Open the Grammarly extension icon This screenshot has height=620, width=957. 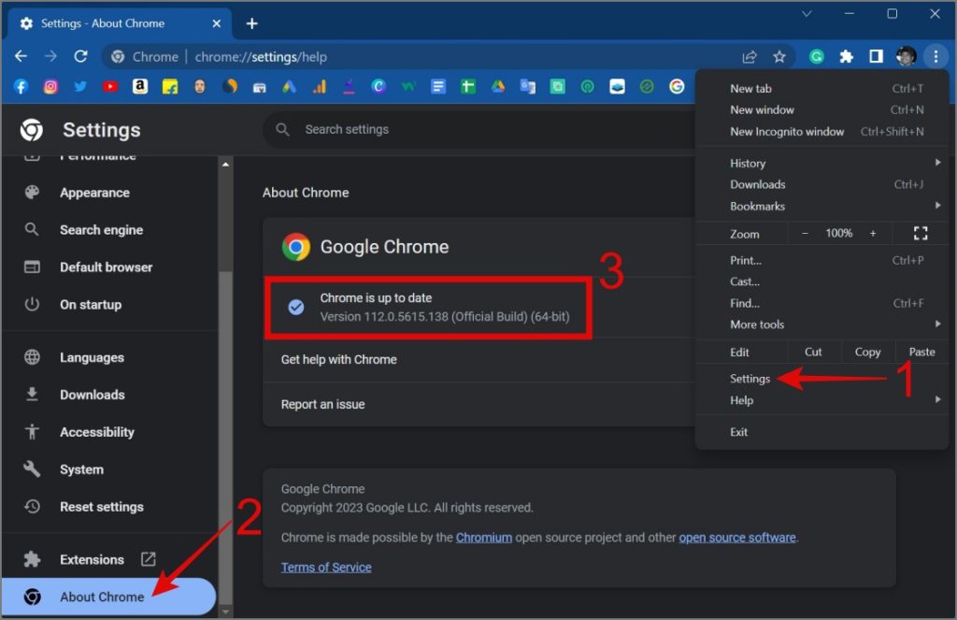point(816,57)
